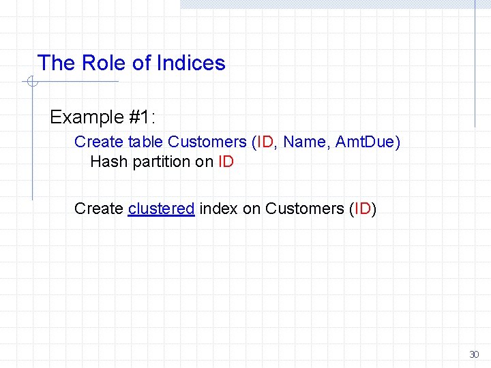The image size is (491, 368).
Task: Click the 'Example #1:' heading text
Action: click(102, 117)
